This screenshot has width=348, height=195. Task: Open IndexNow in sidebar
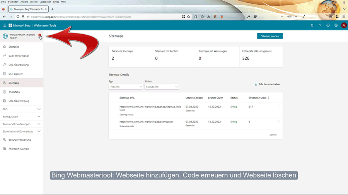click(x=22, y=92)
